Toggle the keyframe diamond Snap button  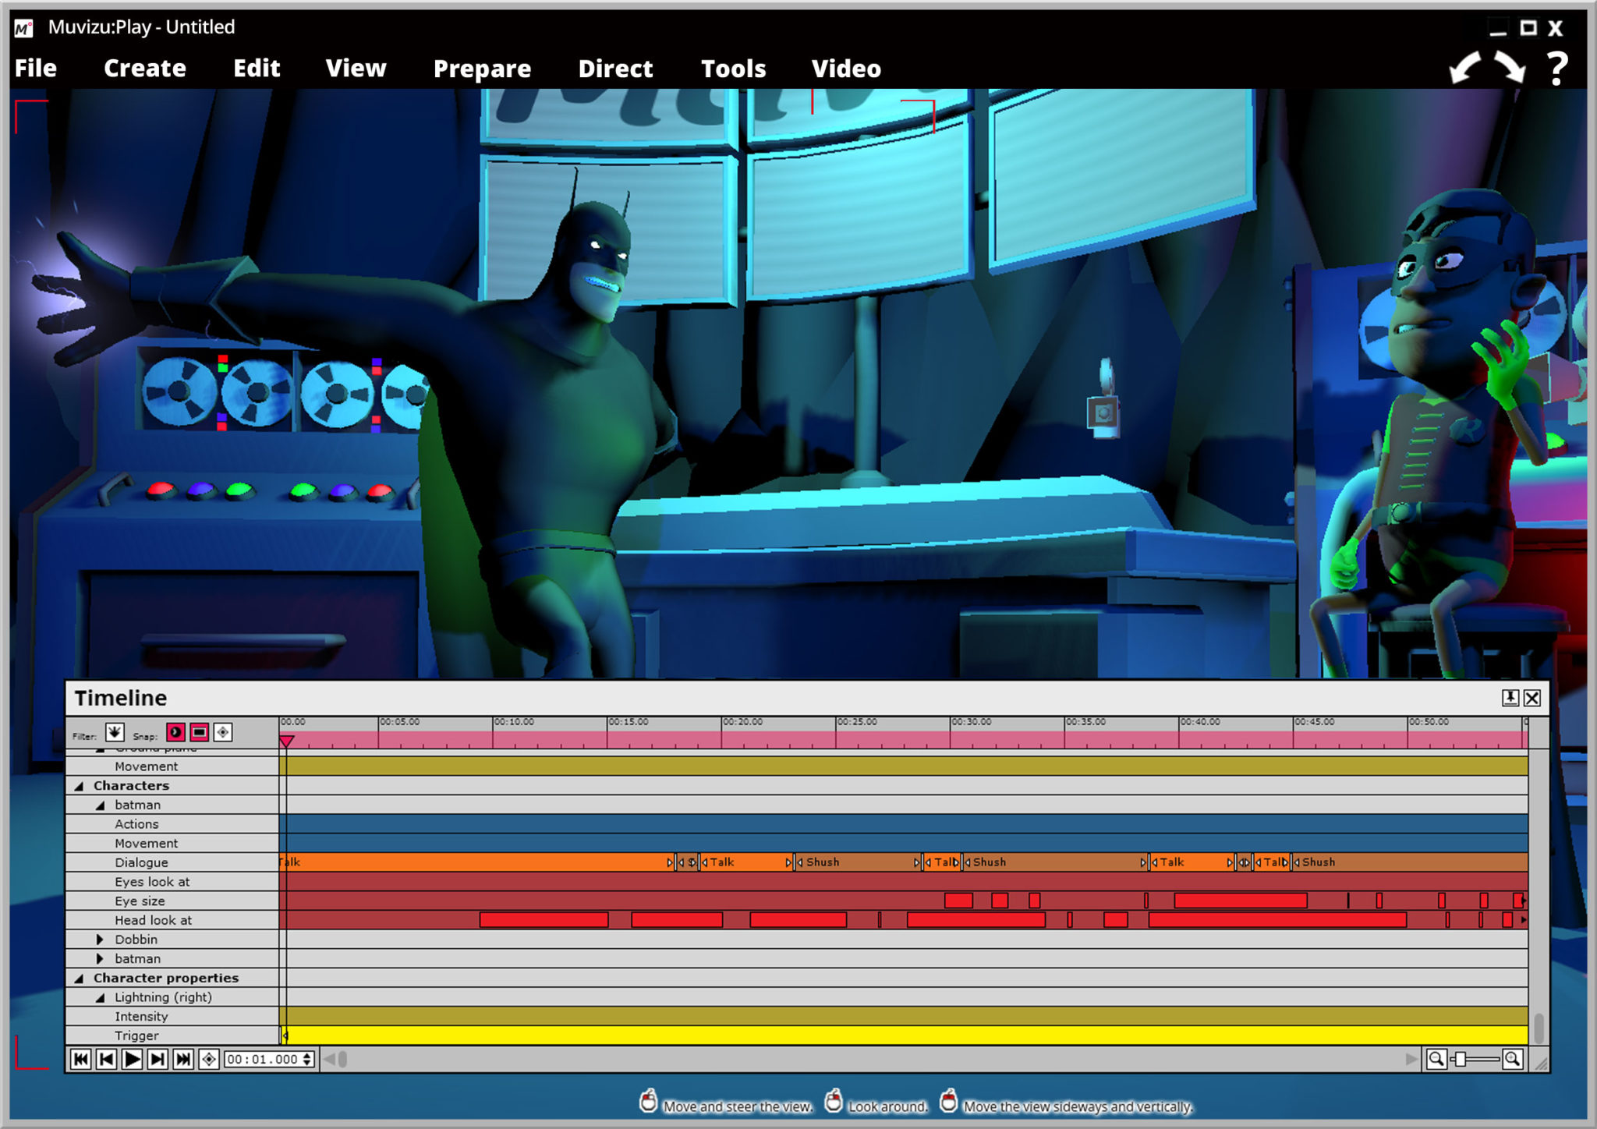click(x=223, y=732)
